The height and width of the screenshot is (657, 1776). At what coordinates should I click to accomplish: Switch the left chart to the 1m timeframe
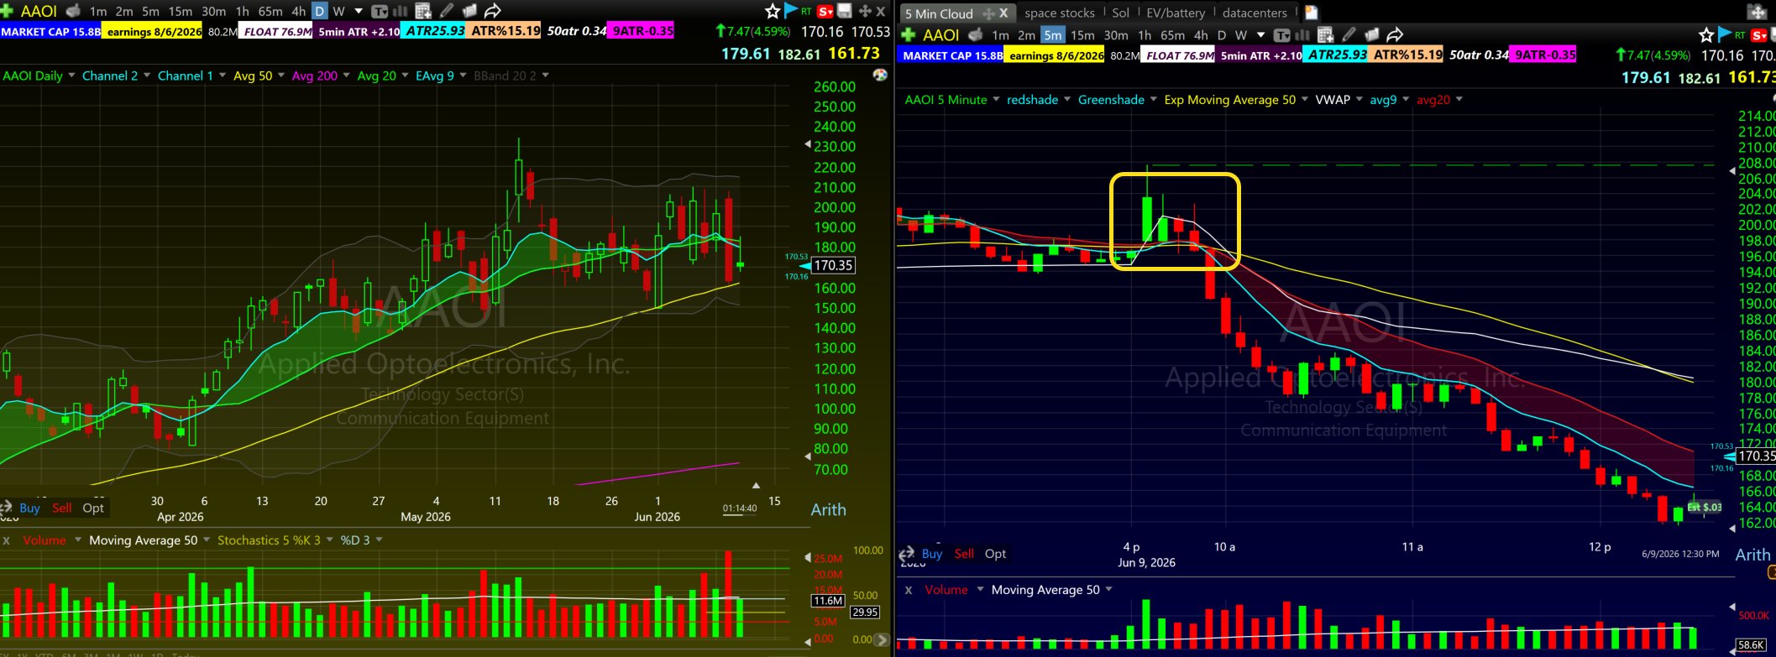tap(98, 11)
